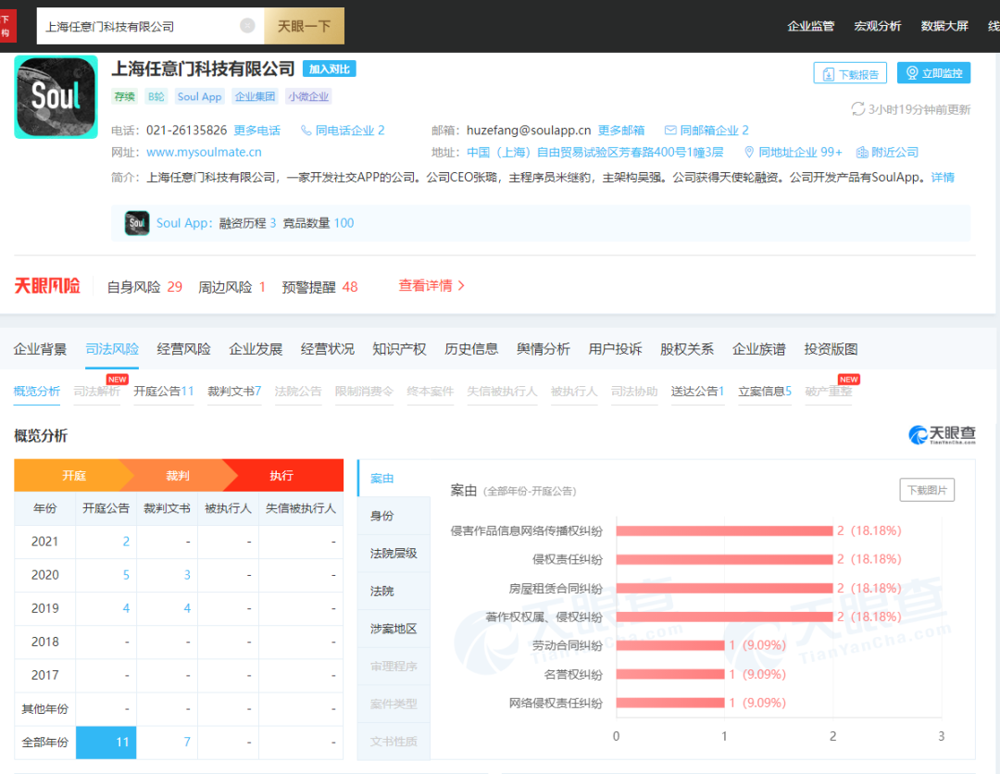Screen dimensions: 1000x774
Task: Click the nearby companies building icon
Action: coord(862,153)
